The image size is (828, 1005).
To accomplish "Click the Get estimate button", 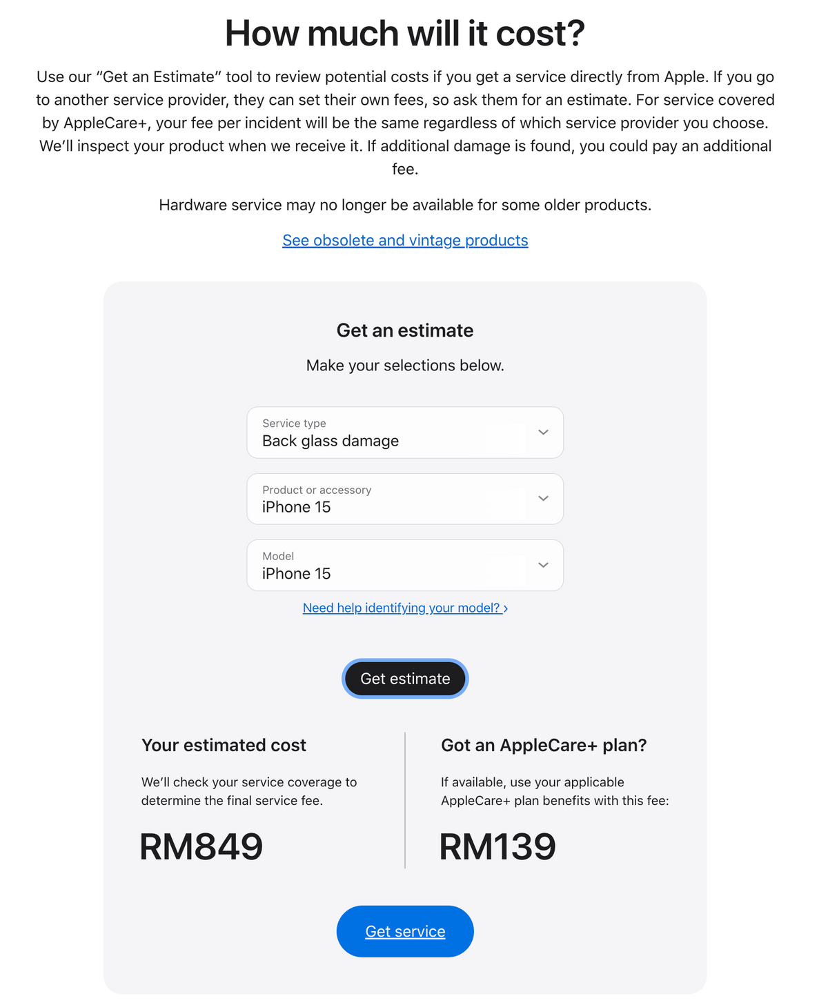I will click(x=405, y=679).
